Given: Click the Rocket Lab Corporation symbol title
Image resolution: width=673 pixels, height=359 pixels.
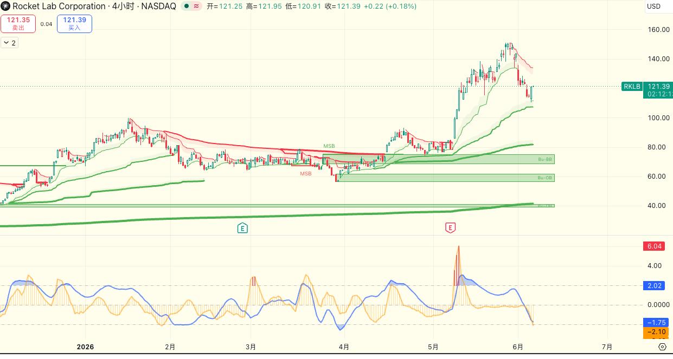Looking at the screenshot, I should [59, 6].
